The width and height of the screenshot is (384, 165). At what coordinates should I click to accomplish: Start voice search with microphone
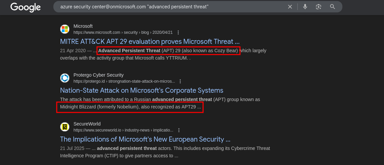305,7
